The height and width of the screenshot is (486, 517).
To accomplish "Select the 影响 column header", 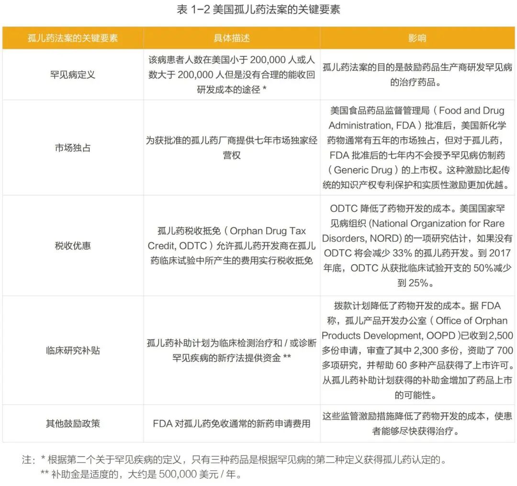I will coord(419,37).
